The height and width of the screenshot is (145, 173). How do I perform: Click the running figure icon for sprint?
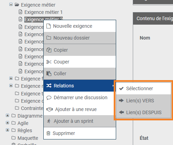point(49,121)
